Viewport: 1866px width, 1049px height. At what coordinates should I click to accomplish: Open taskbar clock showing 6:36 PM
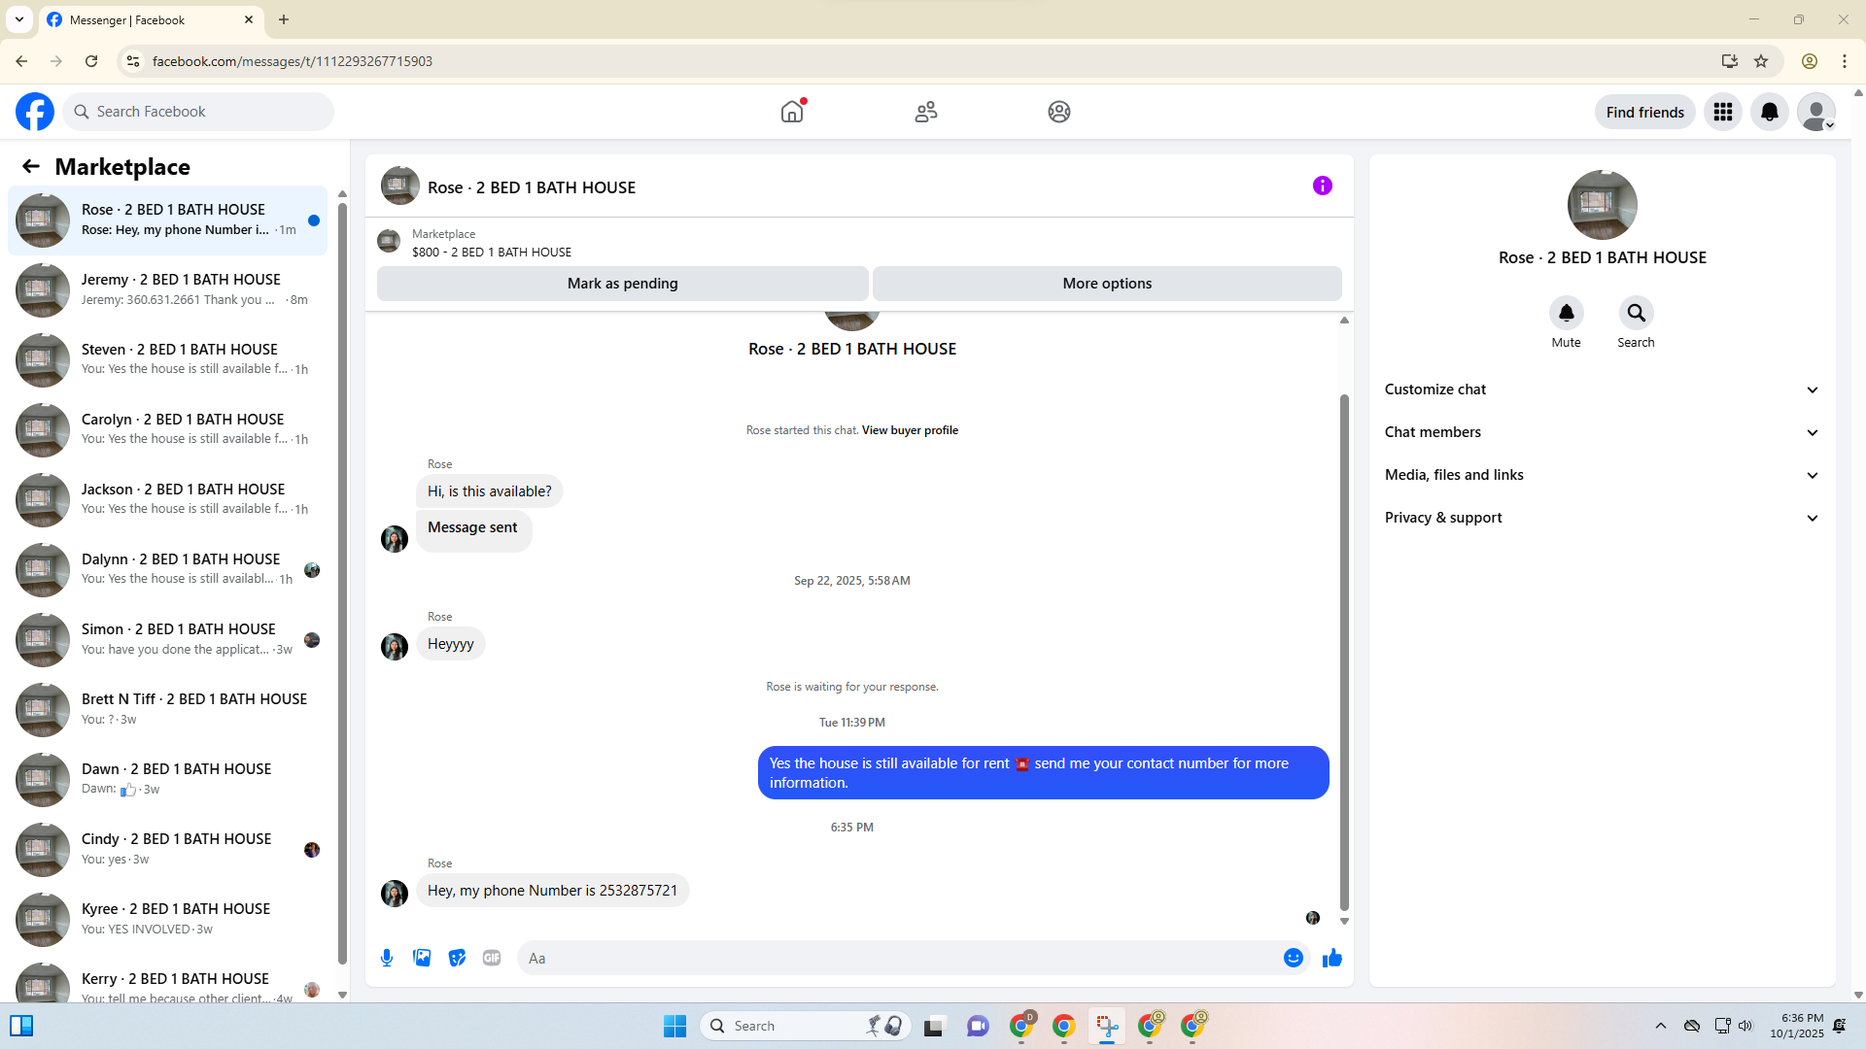1797,1026
